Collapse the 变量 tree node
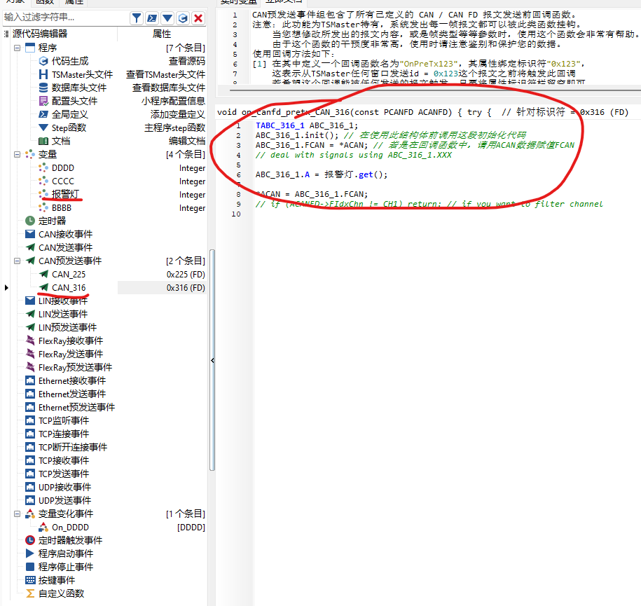The image size is (641, 606). [18, 155]
